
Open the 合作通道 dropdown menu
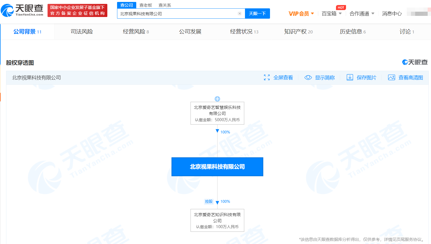(x=362, y=14)
